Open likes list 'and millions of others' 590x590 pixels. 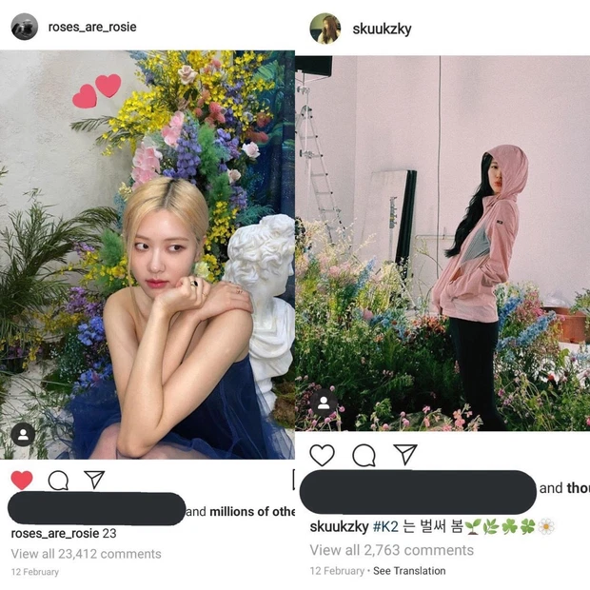click(241, 512)
